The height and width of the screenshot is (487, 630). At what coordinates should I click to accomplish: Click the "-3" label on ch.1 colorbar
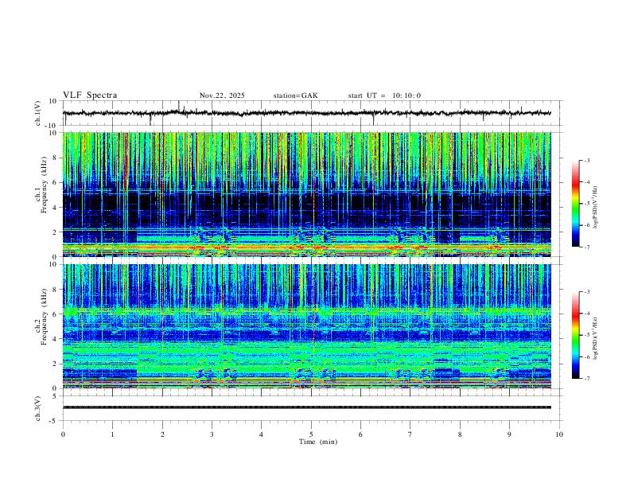586,160
